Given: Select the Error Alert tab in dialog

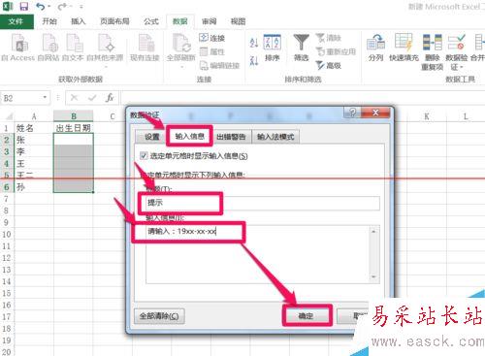Looking at the screenshot, I should pos(231,137).
